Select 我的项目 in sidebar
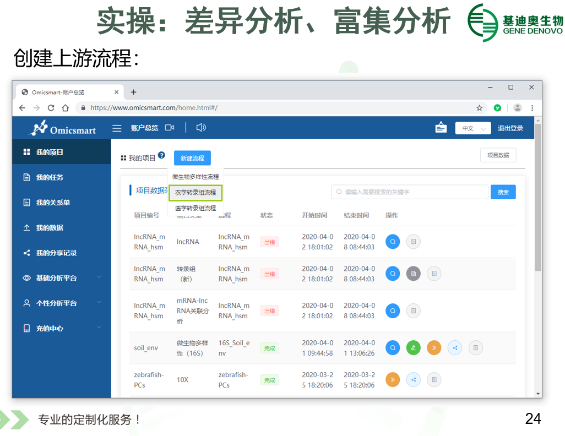Image resolution: width=565 pixels, height=436 pixels. pyautogui.click(x=62, y=152)
